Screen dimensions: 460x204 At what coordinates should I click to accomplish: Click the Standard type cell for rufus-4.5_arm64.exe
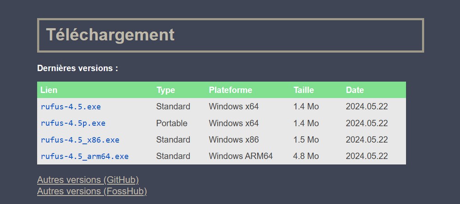tap(173, 156)
